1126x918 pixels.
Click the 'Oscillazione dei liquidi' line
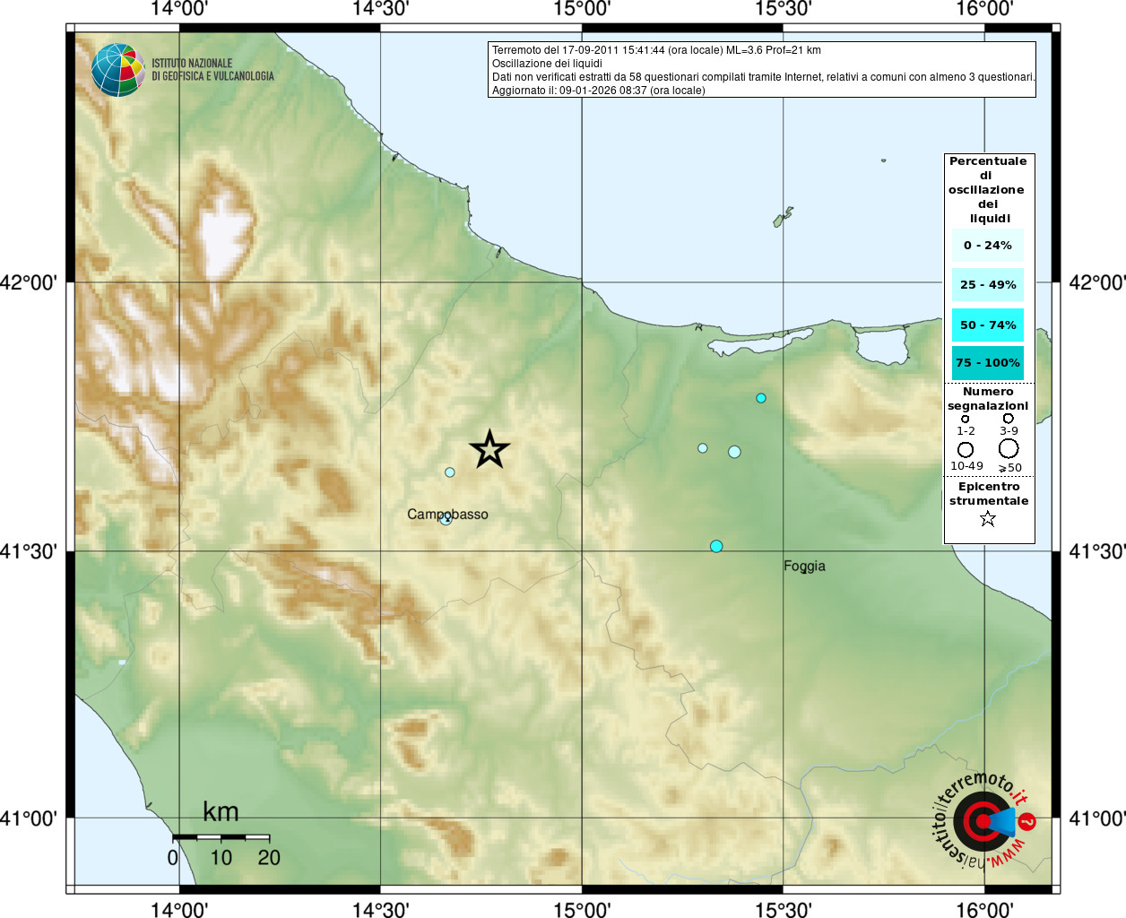(x=547, y=64)
